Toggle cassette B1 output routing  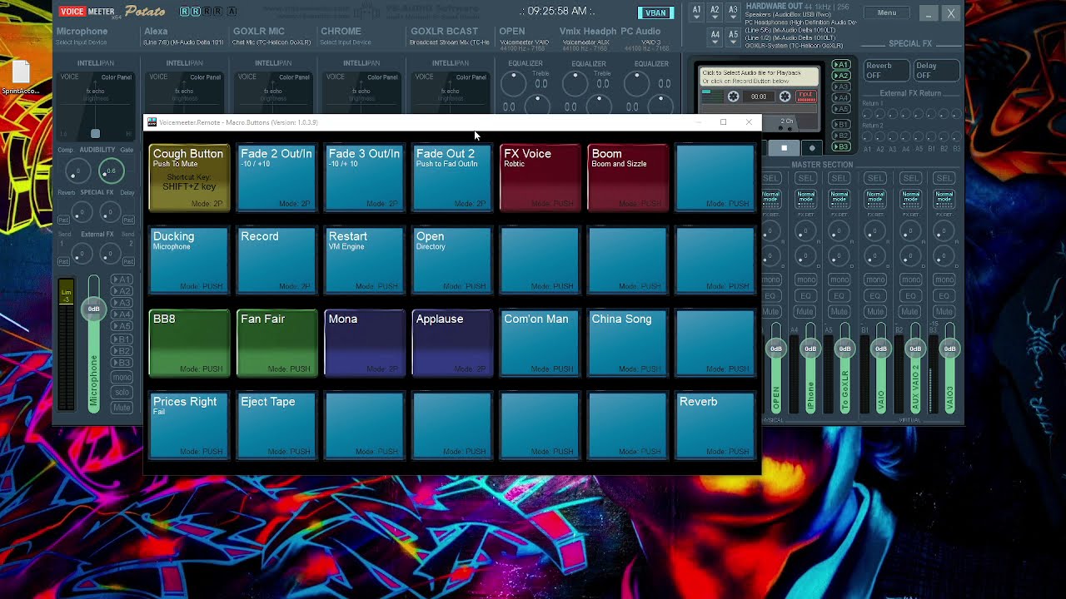point(841,125)
